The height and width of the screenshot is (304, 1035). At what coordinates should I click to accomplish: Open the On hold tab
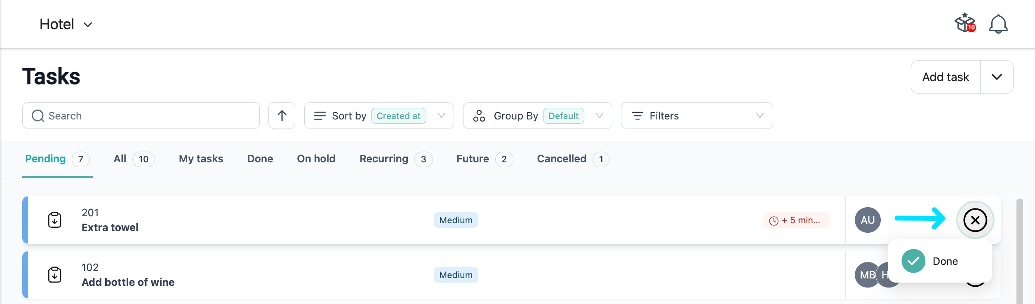[x=316, y=159]
